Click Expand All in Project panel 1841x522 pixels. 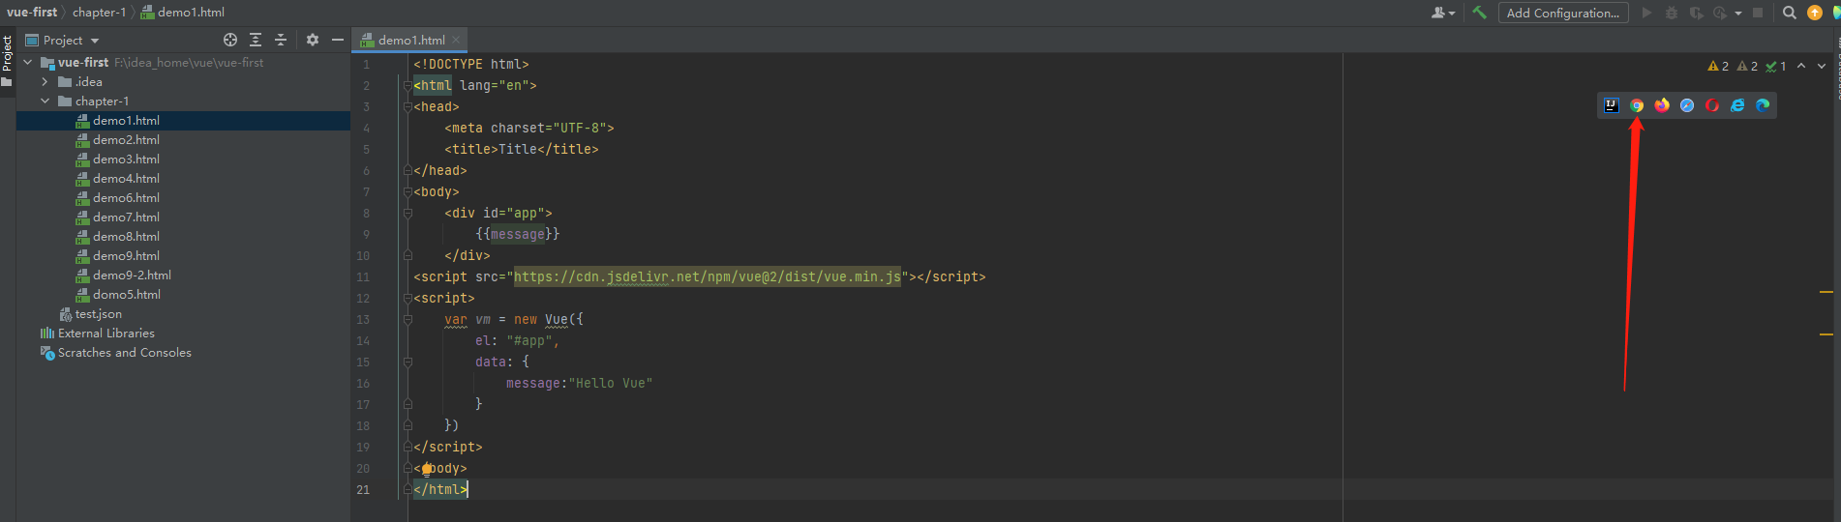(256, 40)
